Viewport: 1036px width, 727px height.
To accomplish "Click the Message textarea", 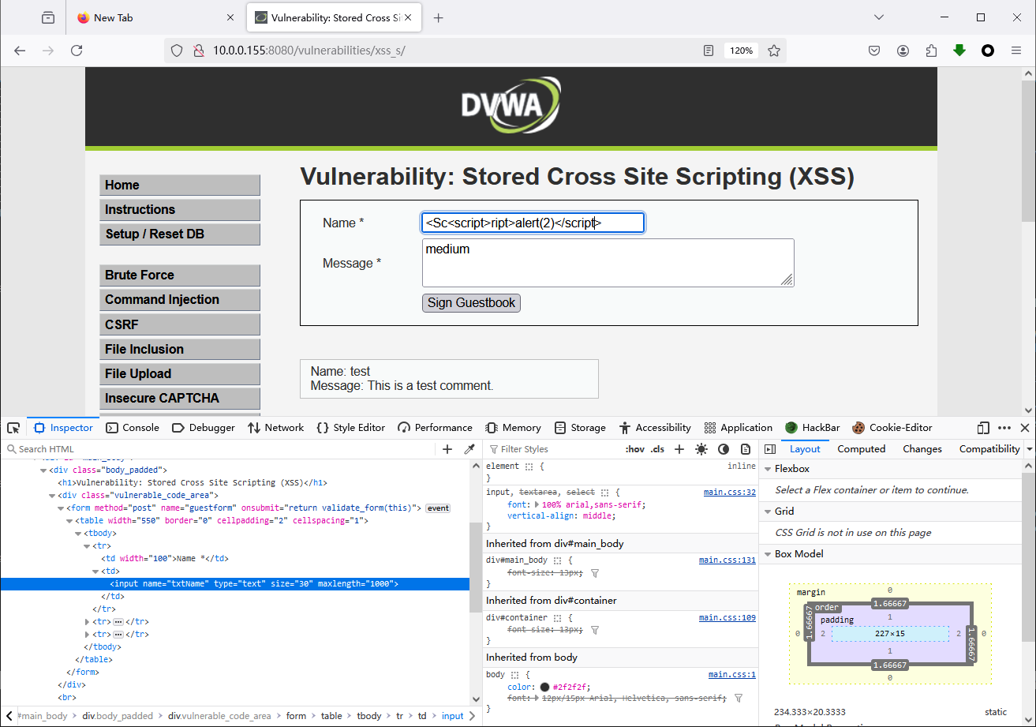I will click(608, 263).
